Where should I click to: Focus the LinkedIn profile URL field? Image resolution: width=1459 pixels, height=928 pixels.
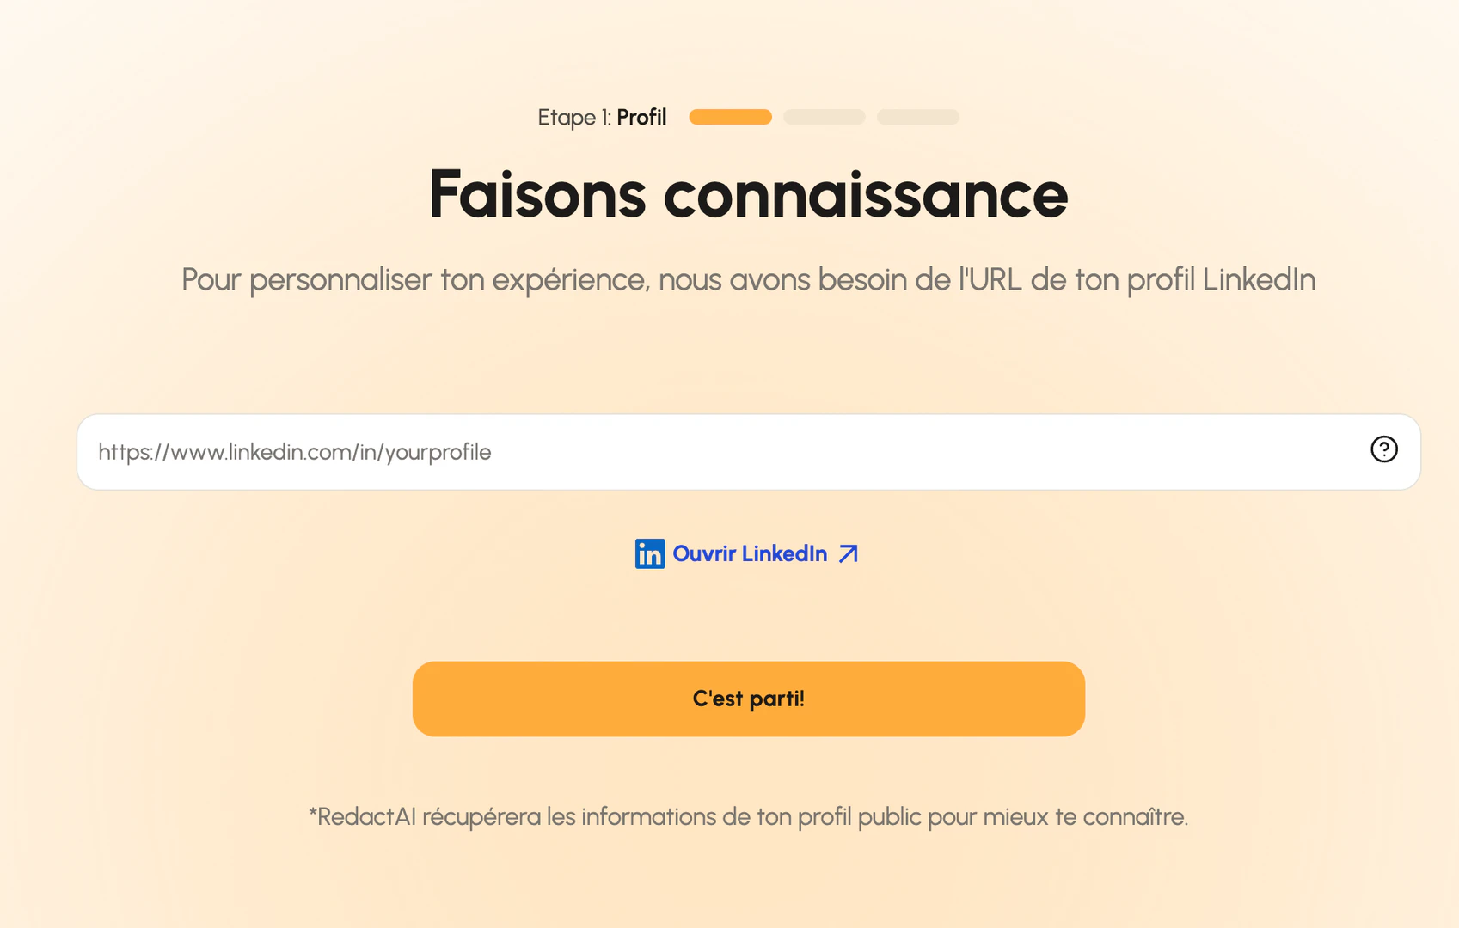click(x=722, y=452)
